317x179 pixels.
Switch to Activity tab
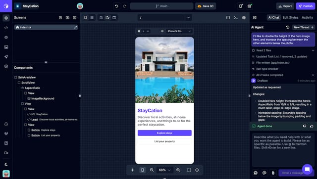pos(307,18)
